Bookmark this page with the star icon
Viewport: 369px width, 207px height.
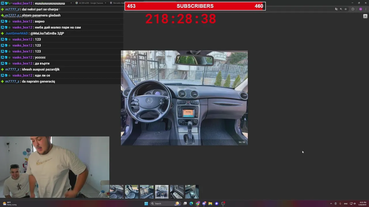[345, 9]
